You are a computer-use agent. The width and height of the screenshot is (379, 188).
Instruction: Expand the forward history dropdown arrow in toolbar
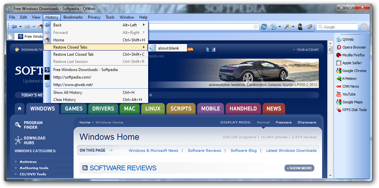pyautogui.click(x=34, y=27)
